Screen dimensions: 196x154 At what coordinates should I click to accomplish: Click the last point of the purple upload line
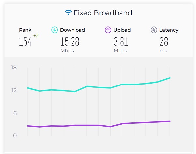pyautogui.click(x=170, y=121)
